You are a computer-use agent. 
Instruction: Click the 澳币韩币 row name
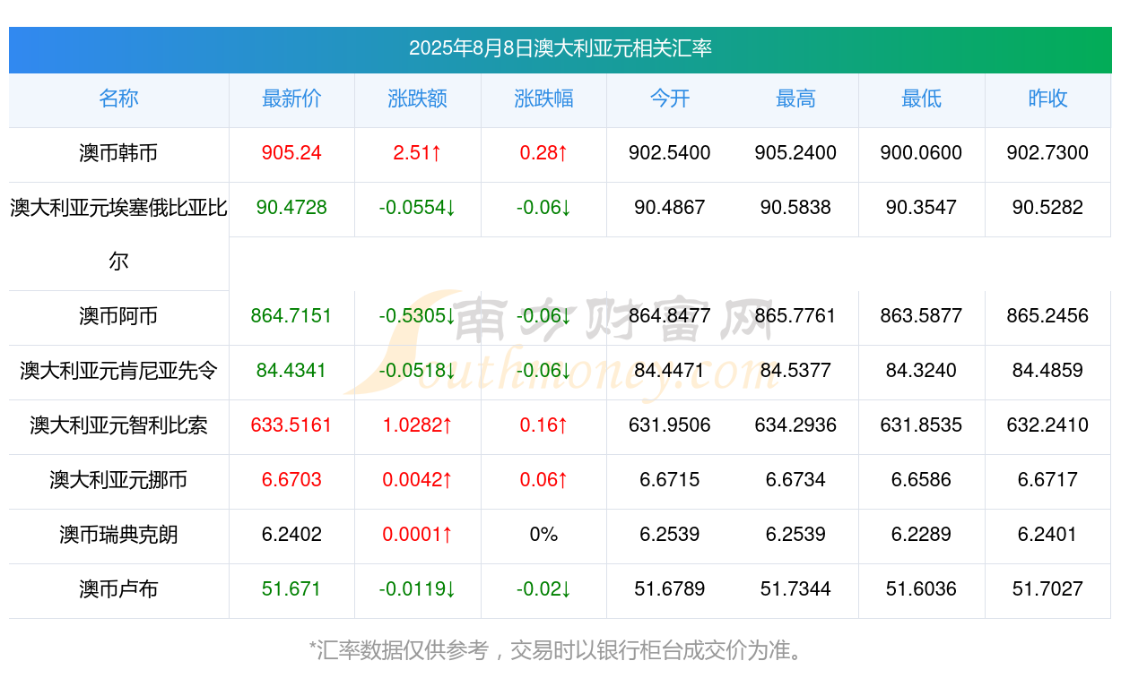[x=118, y=153]
